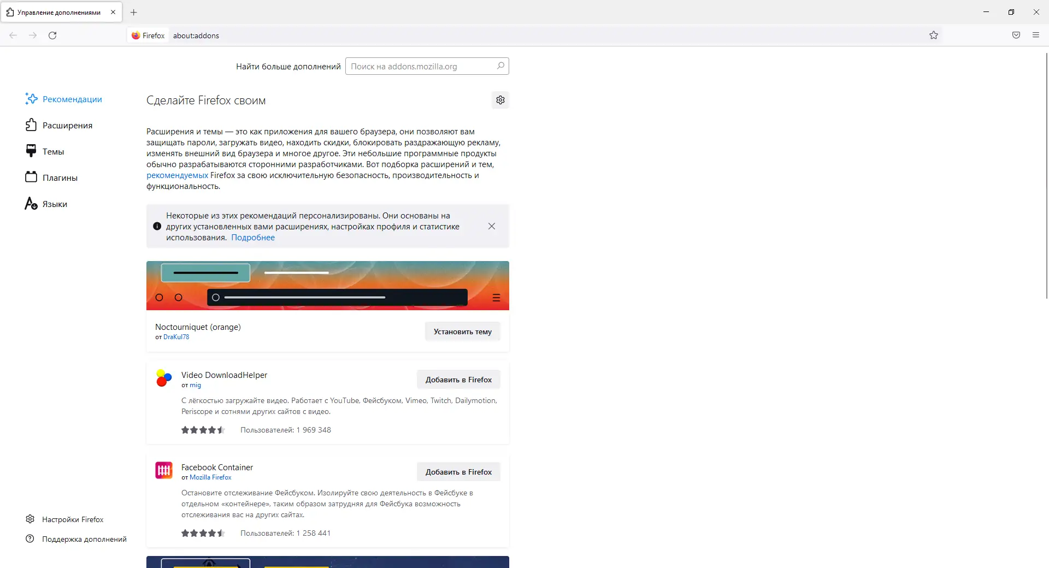Open the Языки section in sidebar

55,203
